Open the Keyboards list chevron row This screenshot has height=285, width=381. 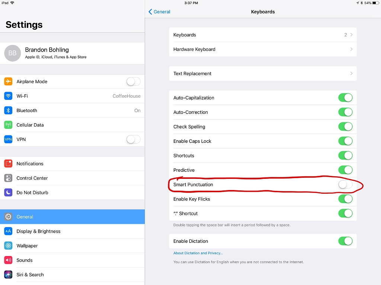pyautogui.click(x=263, y=35)
